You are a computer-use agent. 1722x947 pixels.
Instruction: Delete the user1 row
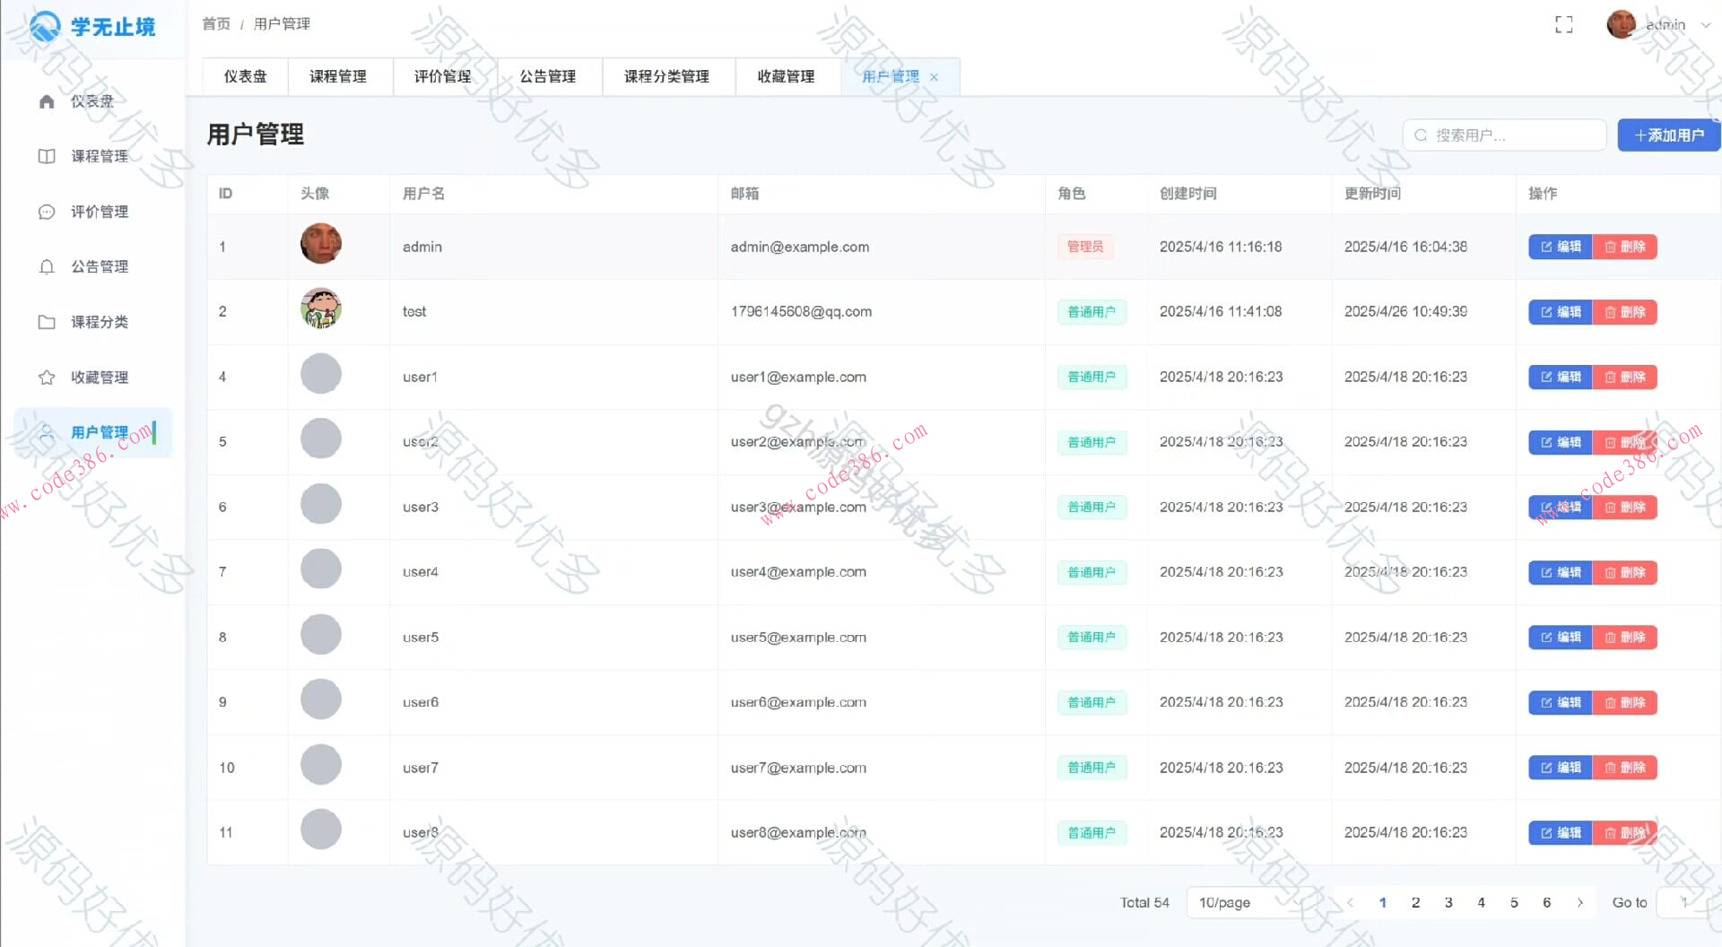[1625, 377]
